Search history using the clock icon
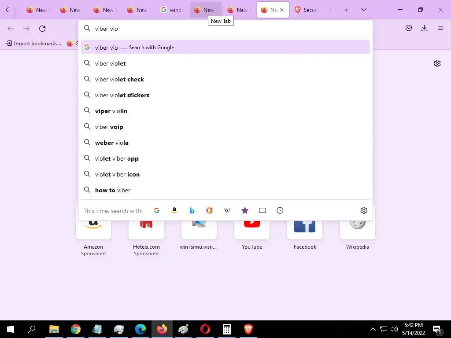Viewport: 451px width, 338px height. [x=280, y=211]
